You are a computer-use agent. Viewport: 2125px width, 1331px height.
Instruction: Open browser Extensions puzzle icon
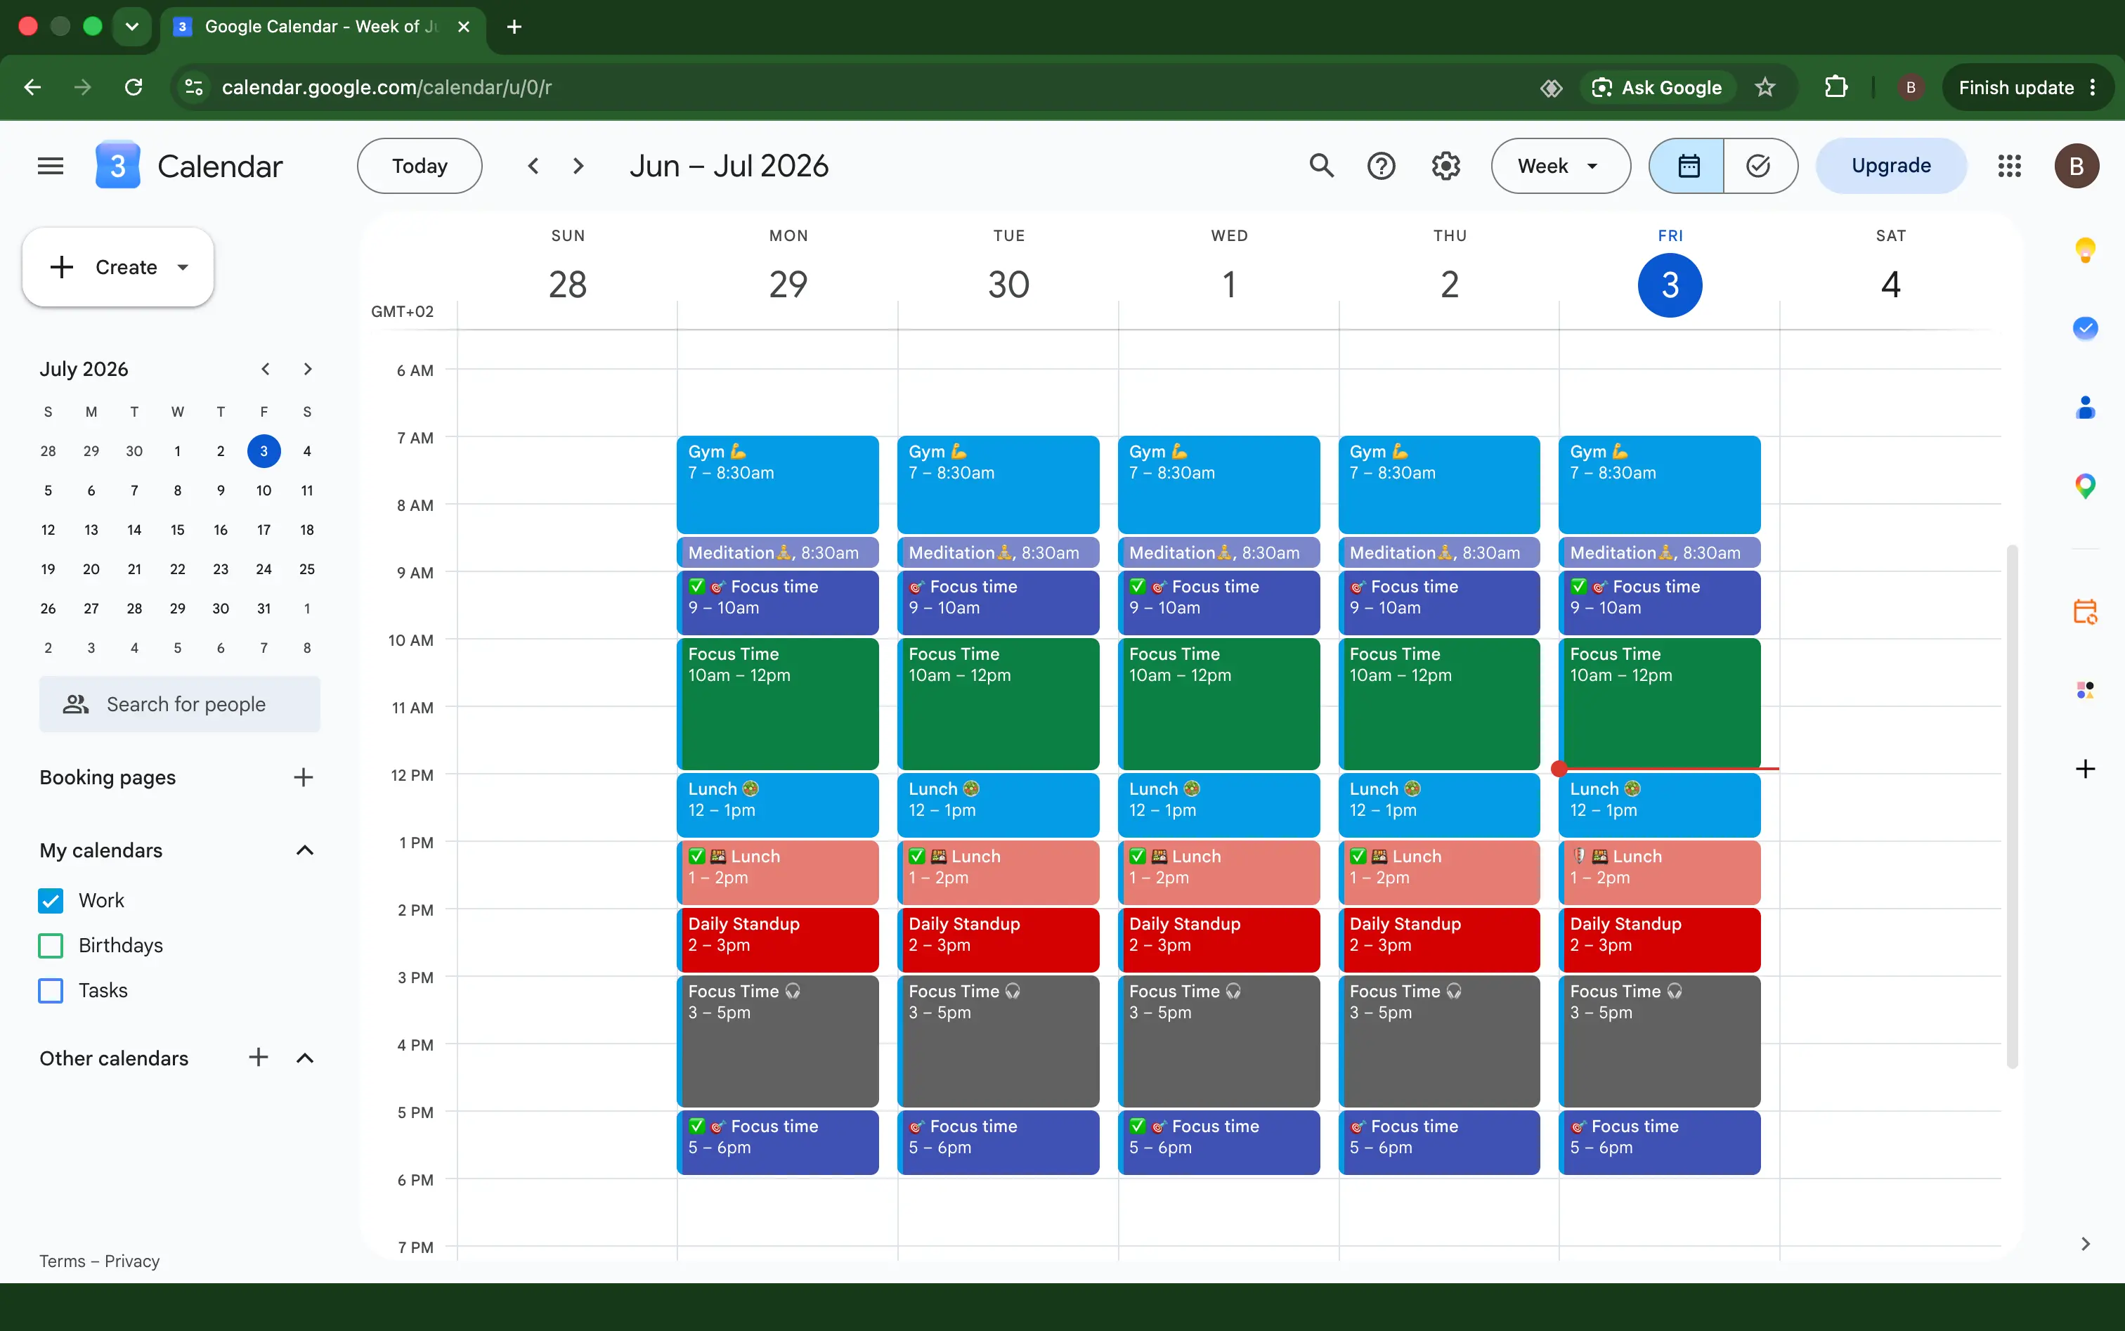click(x=1835, y=87)
